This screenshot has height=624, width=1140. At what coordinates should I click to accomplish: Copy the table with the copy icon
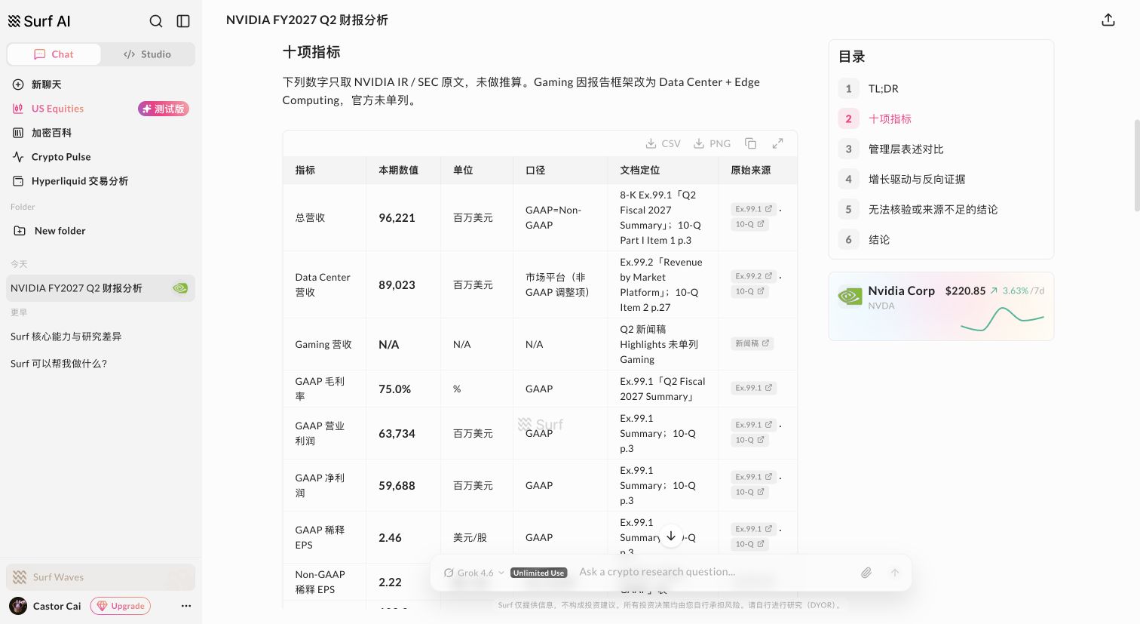click(x=750, y=143)
